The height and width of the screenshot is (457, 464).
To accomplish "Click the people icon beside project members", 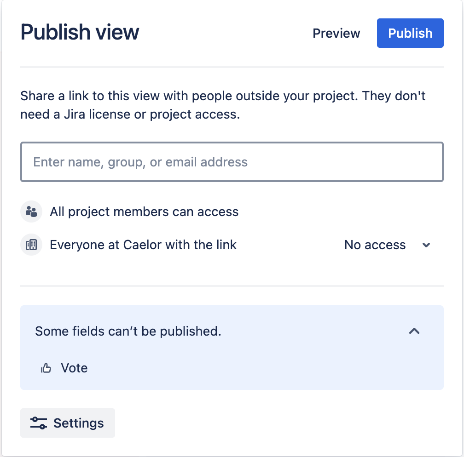I will tap(31, 211).
